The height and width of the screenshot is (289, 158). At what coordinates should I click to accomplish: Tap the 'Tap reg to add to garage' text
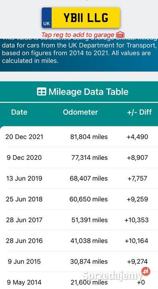tap(78, 35)
